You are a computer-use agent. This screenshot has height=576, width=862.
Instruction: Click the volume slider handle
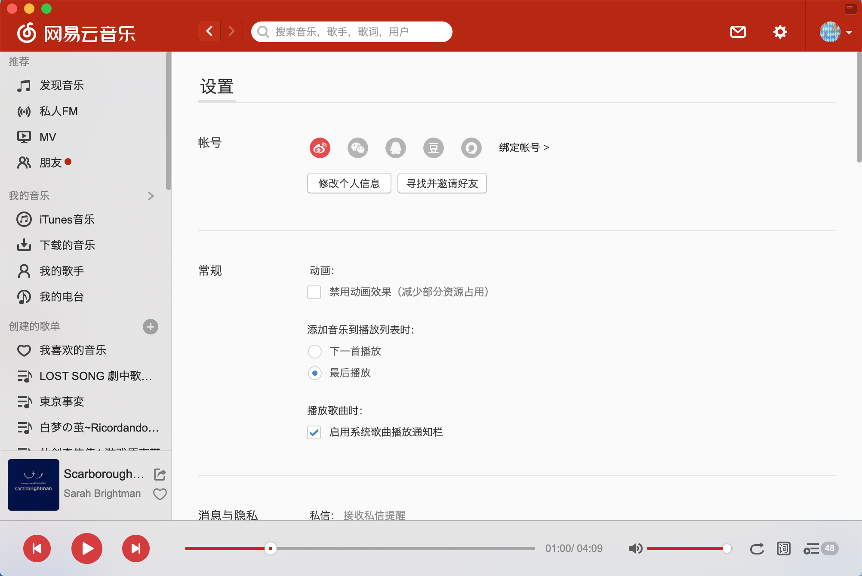point(727,548)
